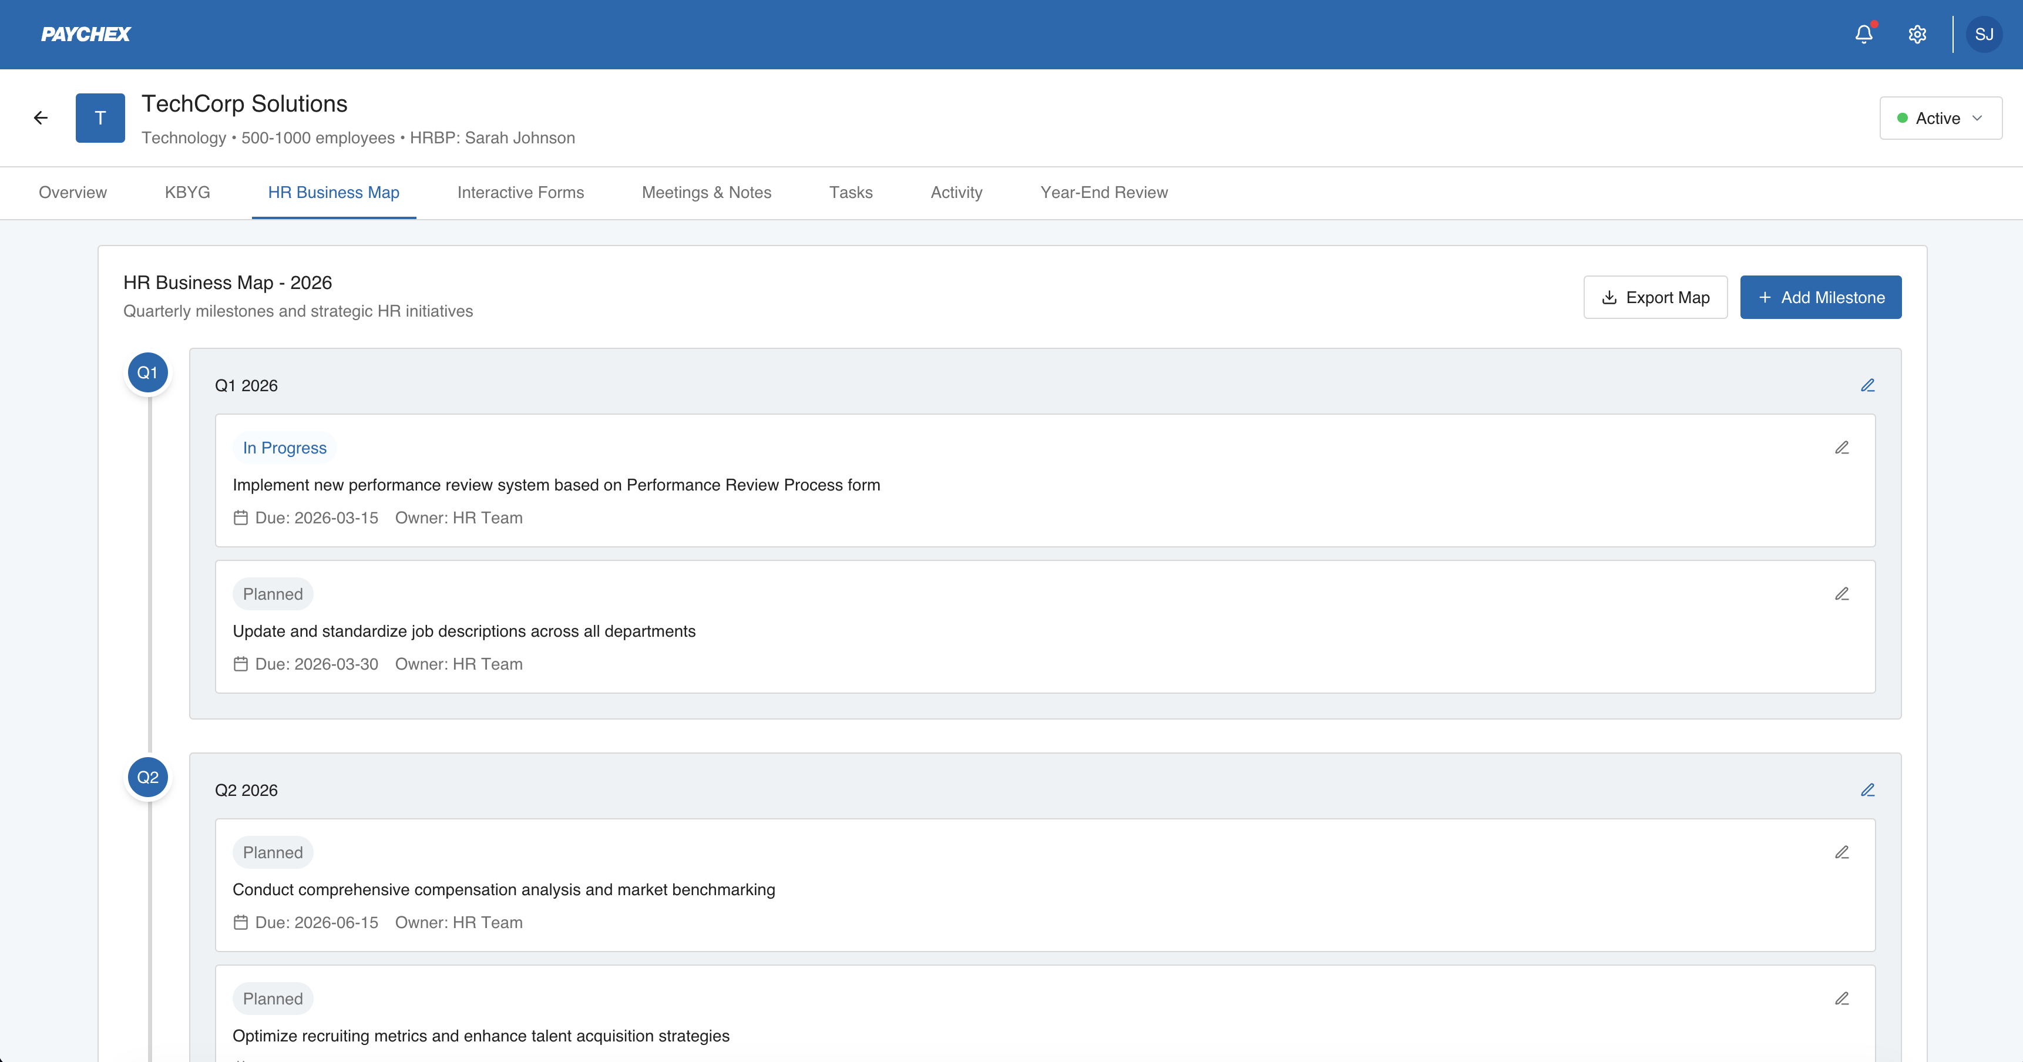Open the Year-End Review tab
2023x1062 pixels.
(1103, 193)
